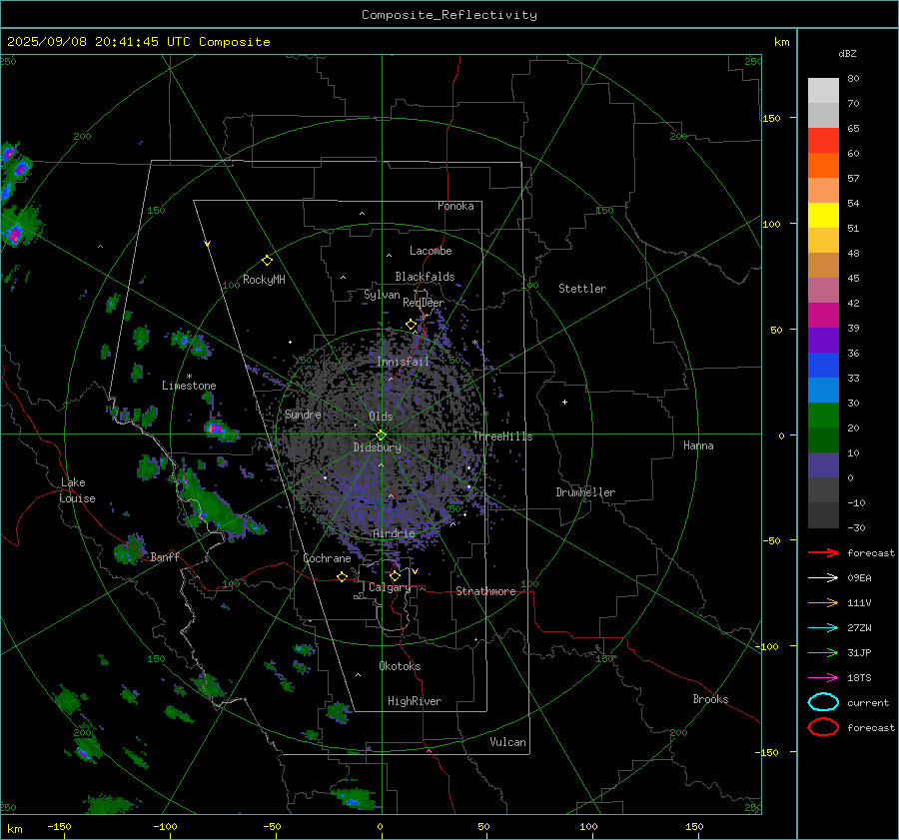Image resolution: width=899 pixels, height=840 pixels.
Task: Select the Innisfail label on the map
Action: tap(404, 362)
